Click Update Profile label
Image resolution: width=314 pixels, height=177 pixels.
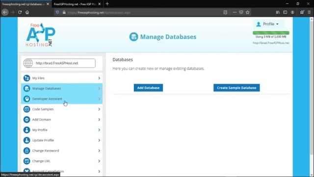pyautogui.click(x=43, y=140)
